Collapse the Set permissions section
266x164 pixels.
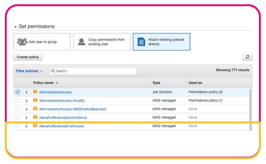tap(15, 27)
